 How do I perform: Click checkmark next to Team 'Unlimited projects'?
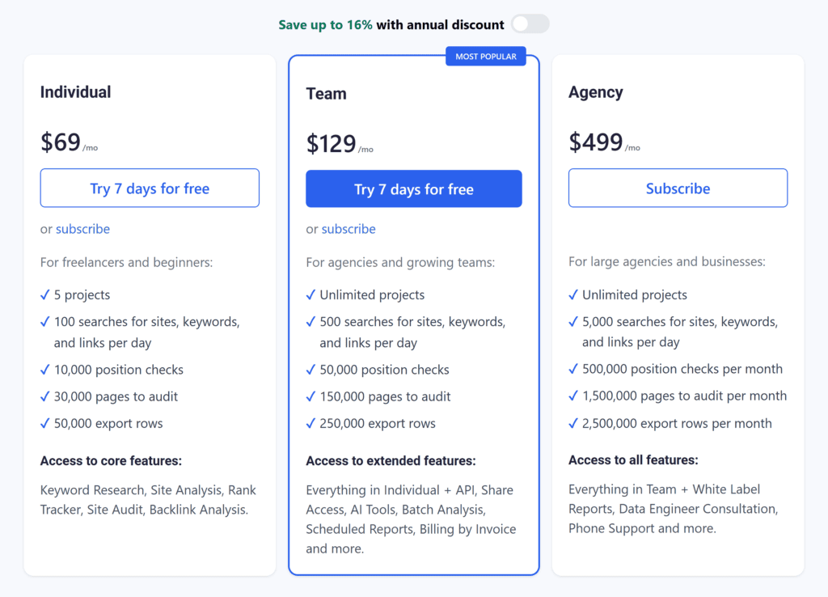(x=310, y=295)
